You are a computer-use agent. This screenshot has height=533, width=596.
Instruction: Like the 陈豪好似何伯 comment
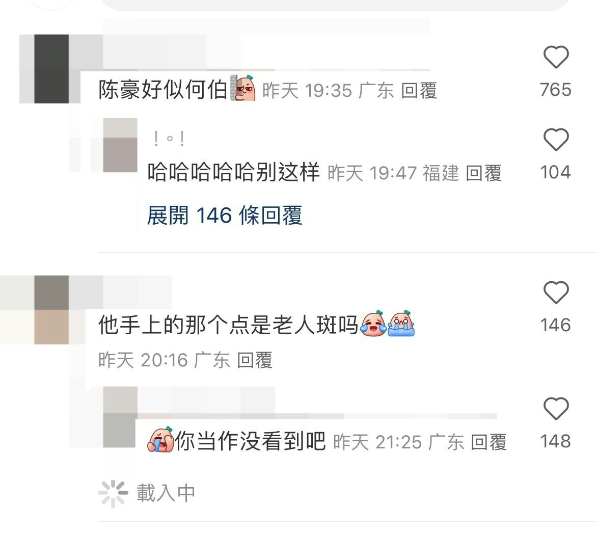pyautogui.click(x=556, y=57)
